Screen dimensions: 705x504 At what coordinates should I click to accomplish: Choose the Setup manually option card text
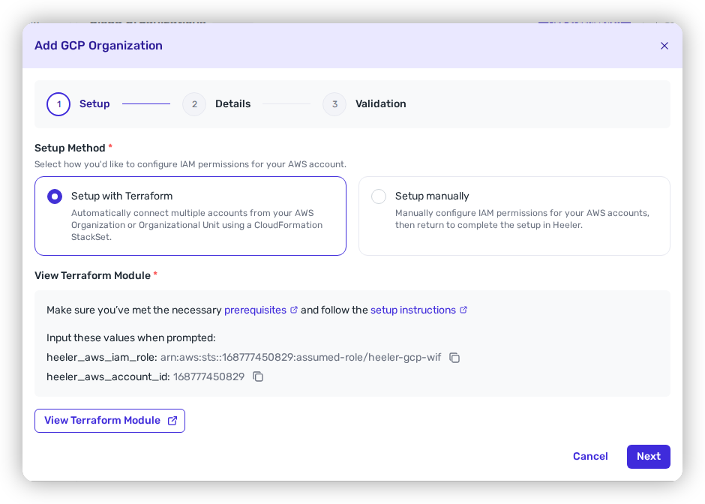click(x=522, y=211)
